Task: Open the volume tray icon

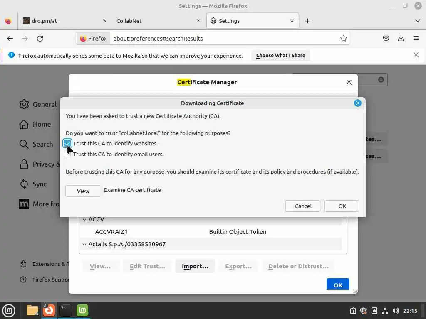Action: point(396,311)
